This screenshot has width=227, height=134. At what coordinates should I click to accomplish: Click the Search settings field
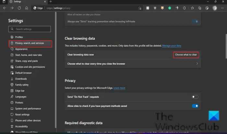[30, 29]
